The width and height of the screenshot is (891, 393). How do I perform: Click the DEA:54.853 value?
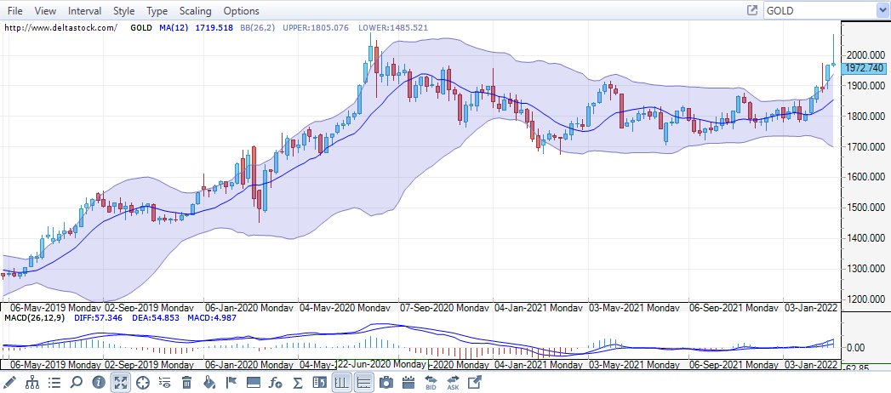click(155, 317)
